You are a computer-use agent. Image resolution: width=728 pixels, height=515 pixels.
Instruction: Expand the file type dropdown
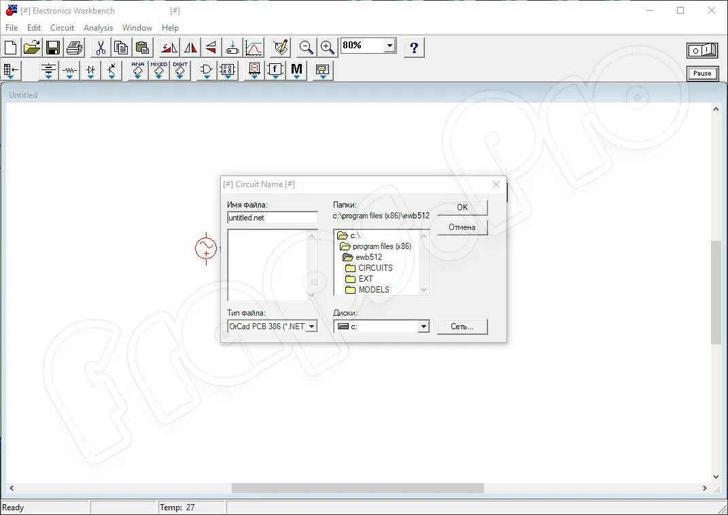pyautogui.click(x=311, y=327)
